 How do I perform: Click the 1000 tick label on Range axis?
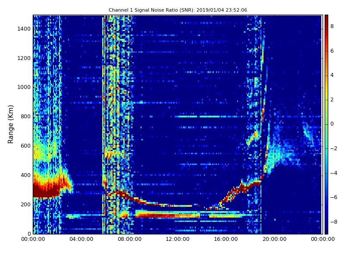(x=24, y=87)
